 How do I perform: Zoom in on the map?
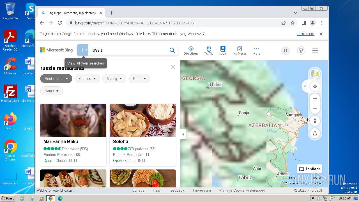pos(315,99)
